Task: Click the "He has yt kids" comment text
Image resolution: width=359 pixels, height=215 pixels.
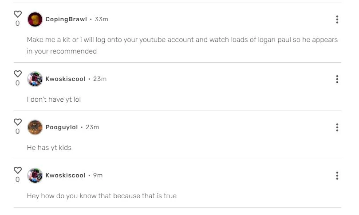Action: point(49,148)
